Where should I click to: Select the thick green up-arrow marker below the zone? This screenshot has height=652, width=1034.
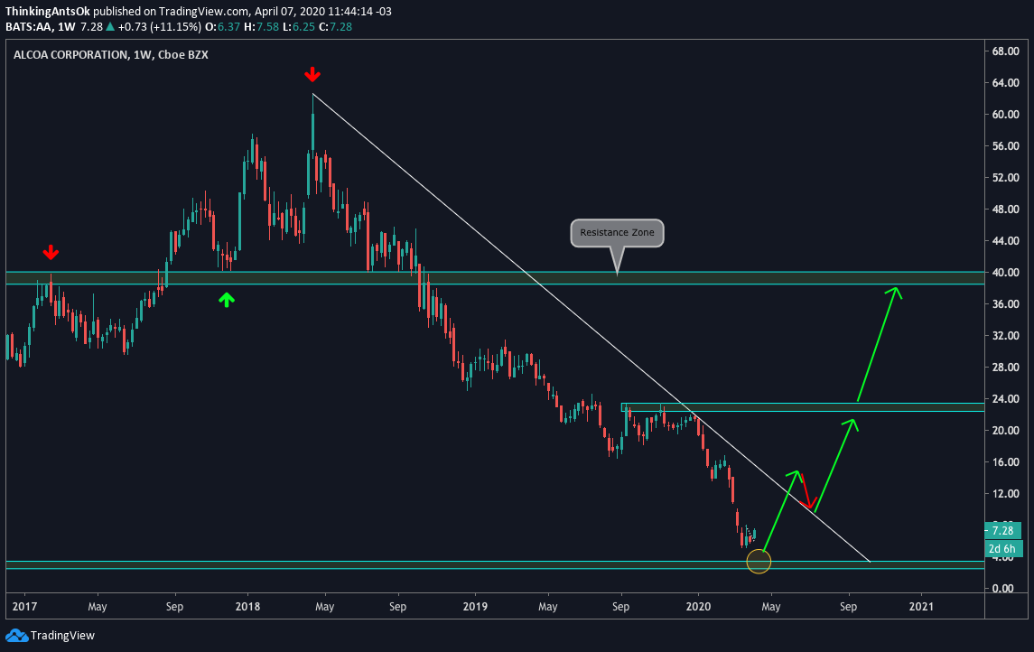(x=226, y=300)
